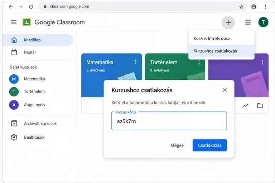
Task: Click the Archivált kurzusok archive icon
Action: [x=14, y=123]
